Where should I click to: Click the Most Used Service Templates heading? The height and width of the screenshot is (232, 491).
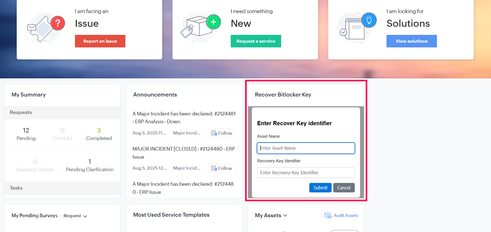[x=171, y=215]
